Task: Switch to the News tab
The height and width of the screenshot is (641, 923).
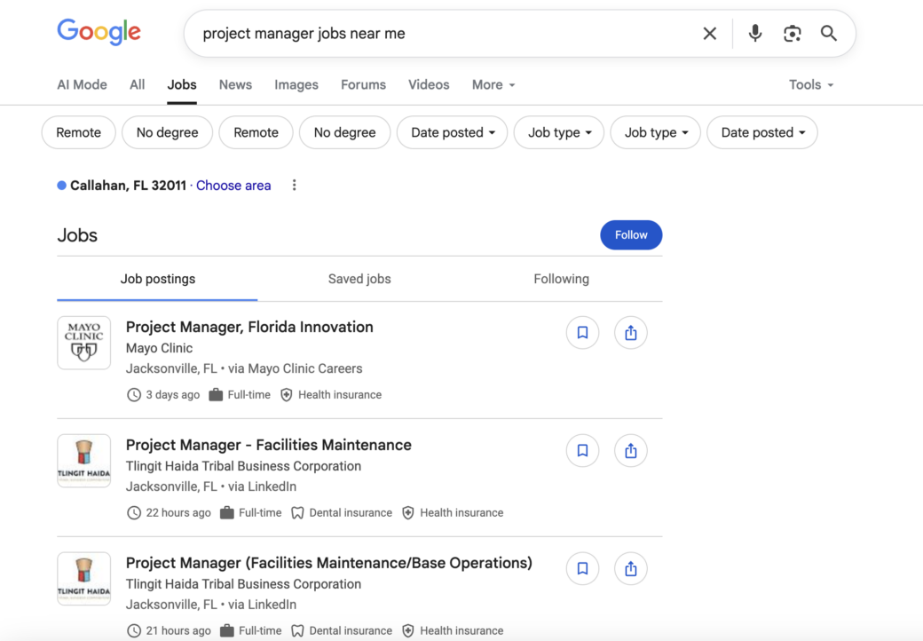Action: [235, 84]
